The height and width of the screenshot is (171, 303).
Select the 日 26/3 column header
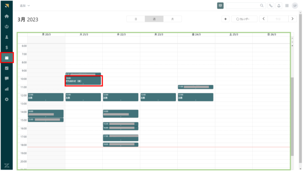[271, 34]
